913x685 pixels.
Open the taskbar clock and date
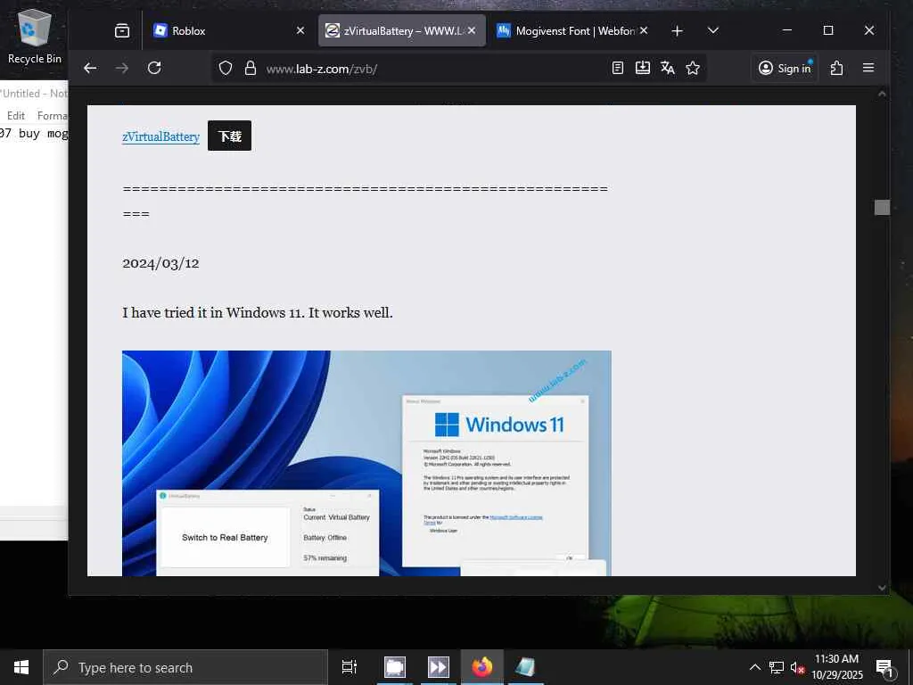(x=836, y=667)
